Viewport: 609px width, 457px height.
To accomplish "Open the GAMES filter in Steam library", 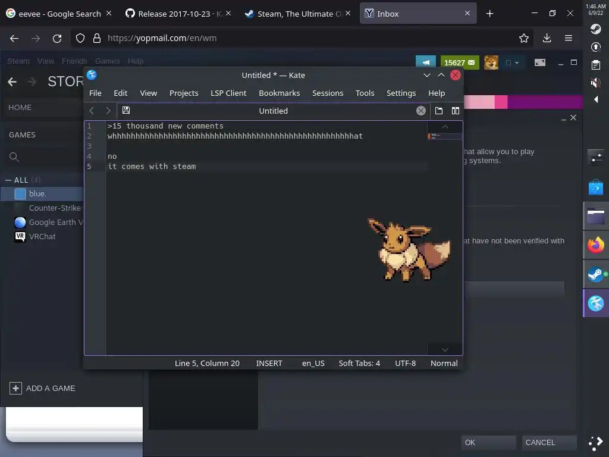I will (x=22, y=135).
